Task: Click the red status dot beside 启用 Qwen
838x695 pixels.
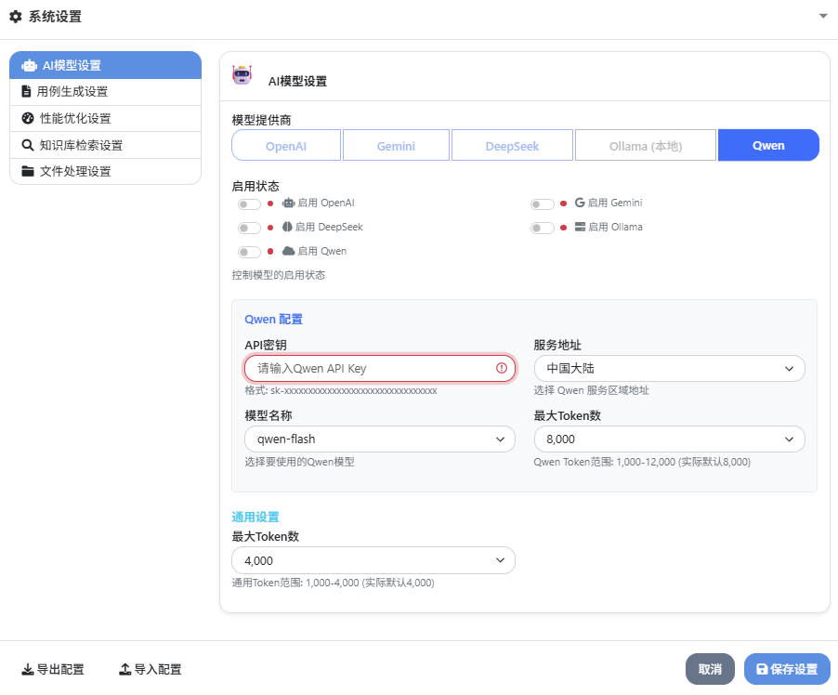Action: pyautogui.click(x=270, y=251)
